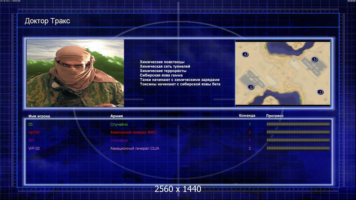Click the Авиационный генерал США army label
The width and height of the screenshot is (356, 200).
tap(135, 148)
